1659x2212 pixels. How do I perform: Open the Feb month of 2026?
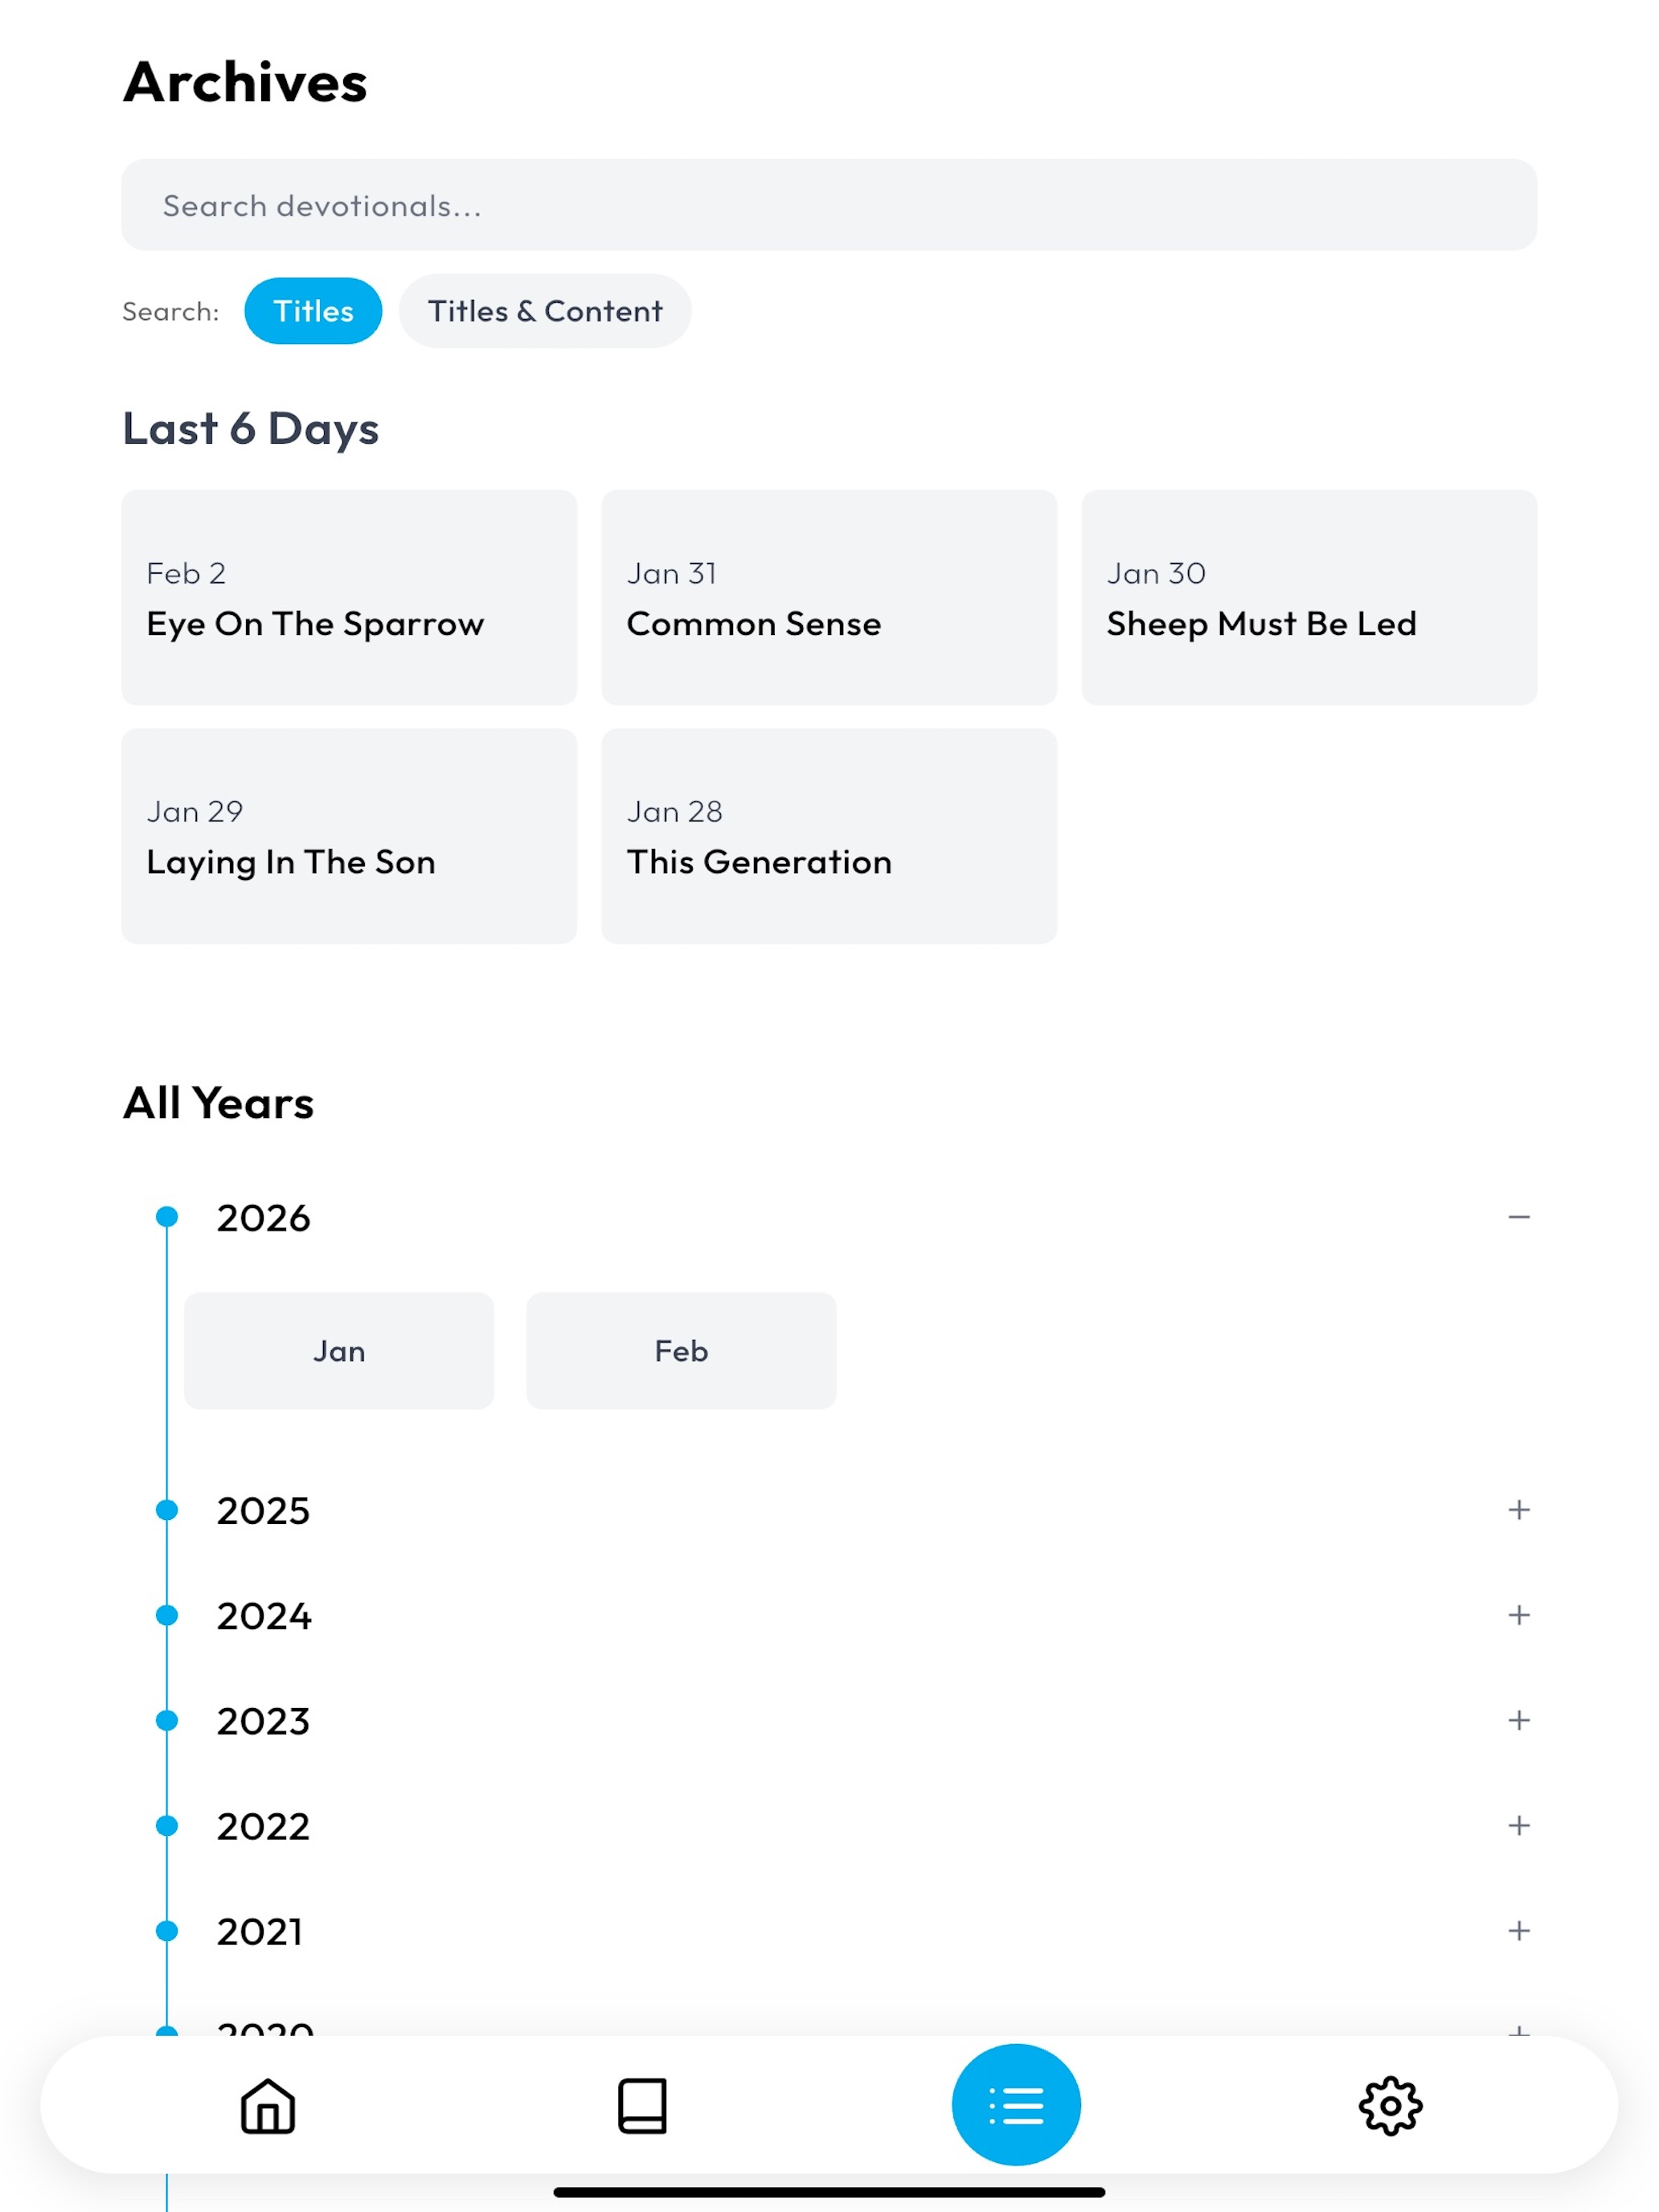(681, 1351)
